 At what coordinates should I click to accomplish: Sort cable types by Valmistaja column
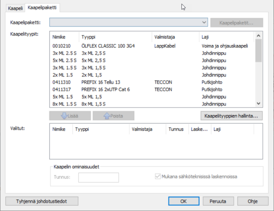click(164, 37)
